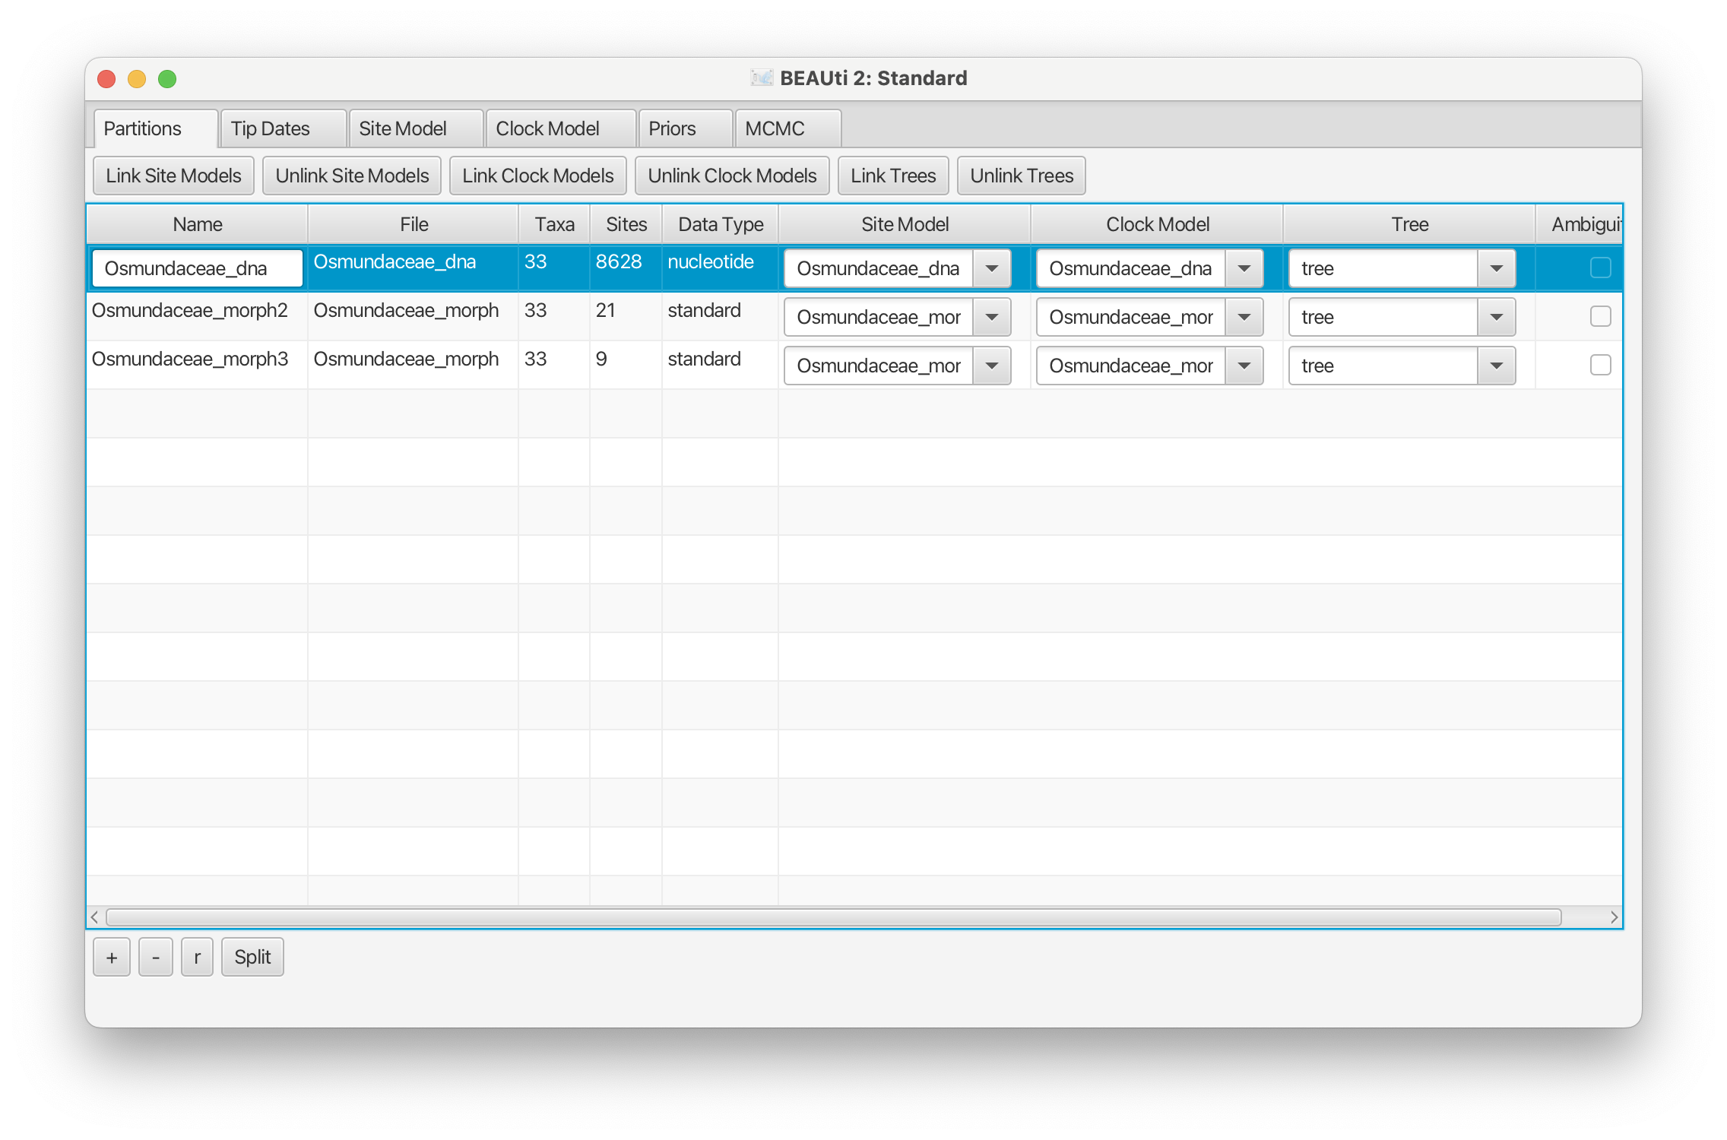This screenshot has width=1727, height=1140.
Task: Expand Tree dropdown arrow for Osmundaceae_morph3 row
Action: click(x=1497, y=366)
